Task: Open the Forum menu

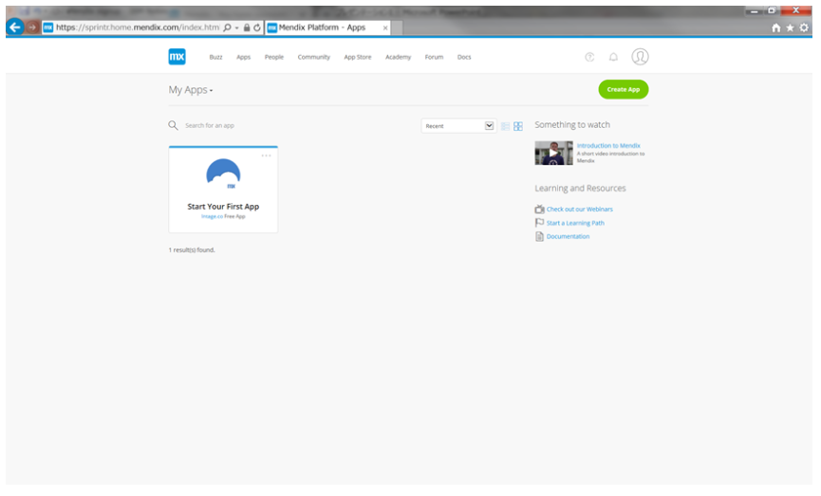Action: (434, 57)
